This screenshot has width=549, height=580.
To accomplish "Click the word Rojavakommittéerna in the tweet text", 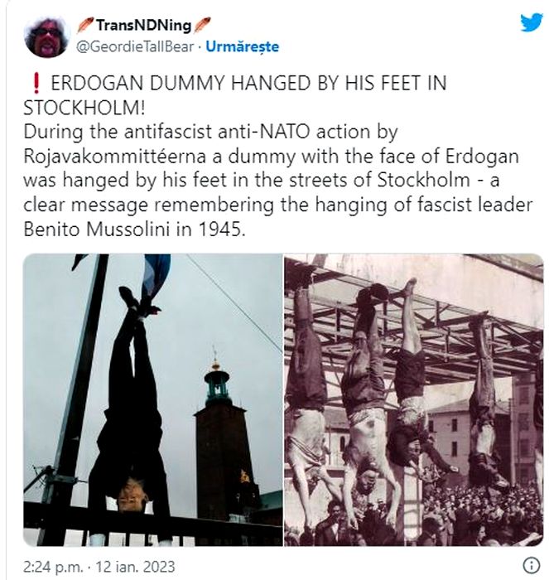I will tap(115, 156).
